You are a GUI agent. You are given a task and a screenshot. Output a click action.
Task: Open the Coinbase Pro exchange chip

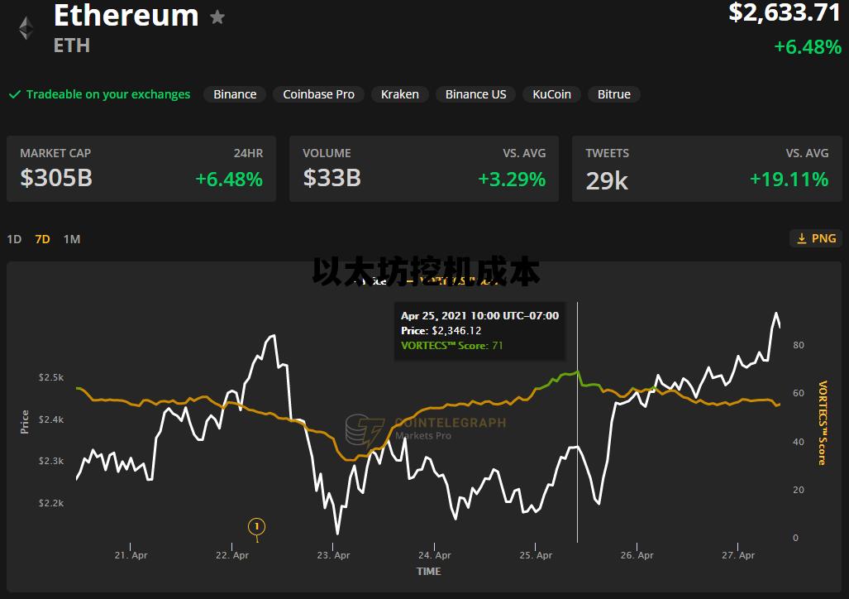[318, 94]
